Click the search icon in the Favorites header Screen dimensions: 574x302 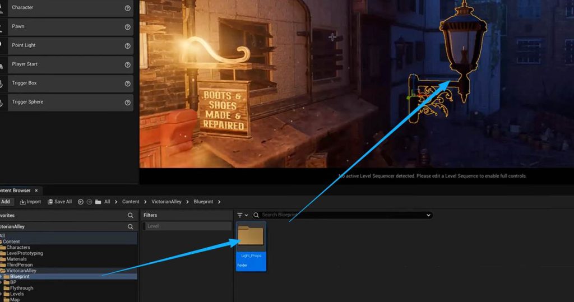pyautogui.click(x=131, y=215)
